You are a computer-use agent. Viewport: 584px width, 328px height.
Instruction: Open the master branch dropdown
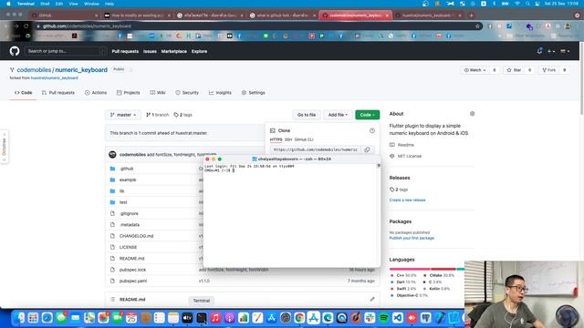[123, 115]
